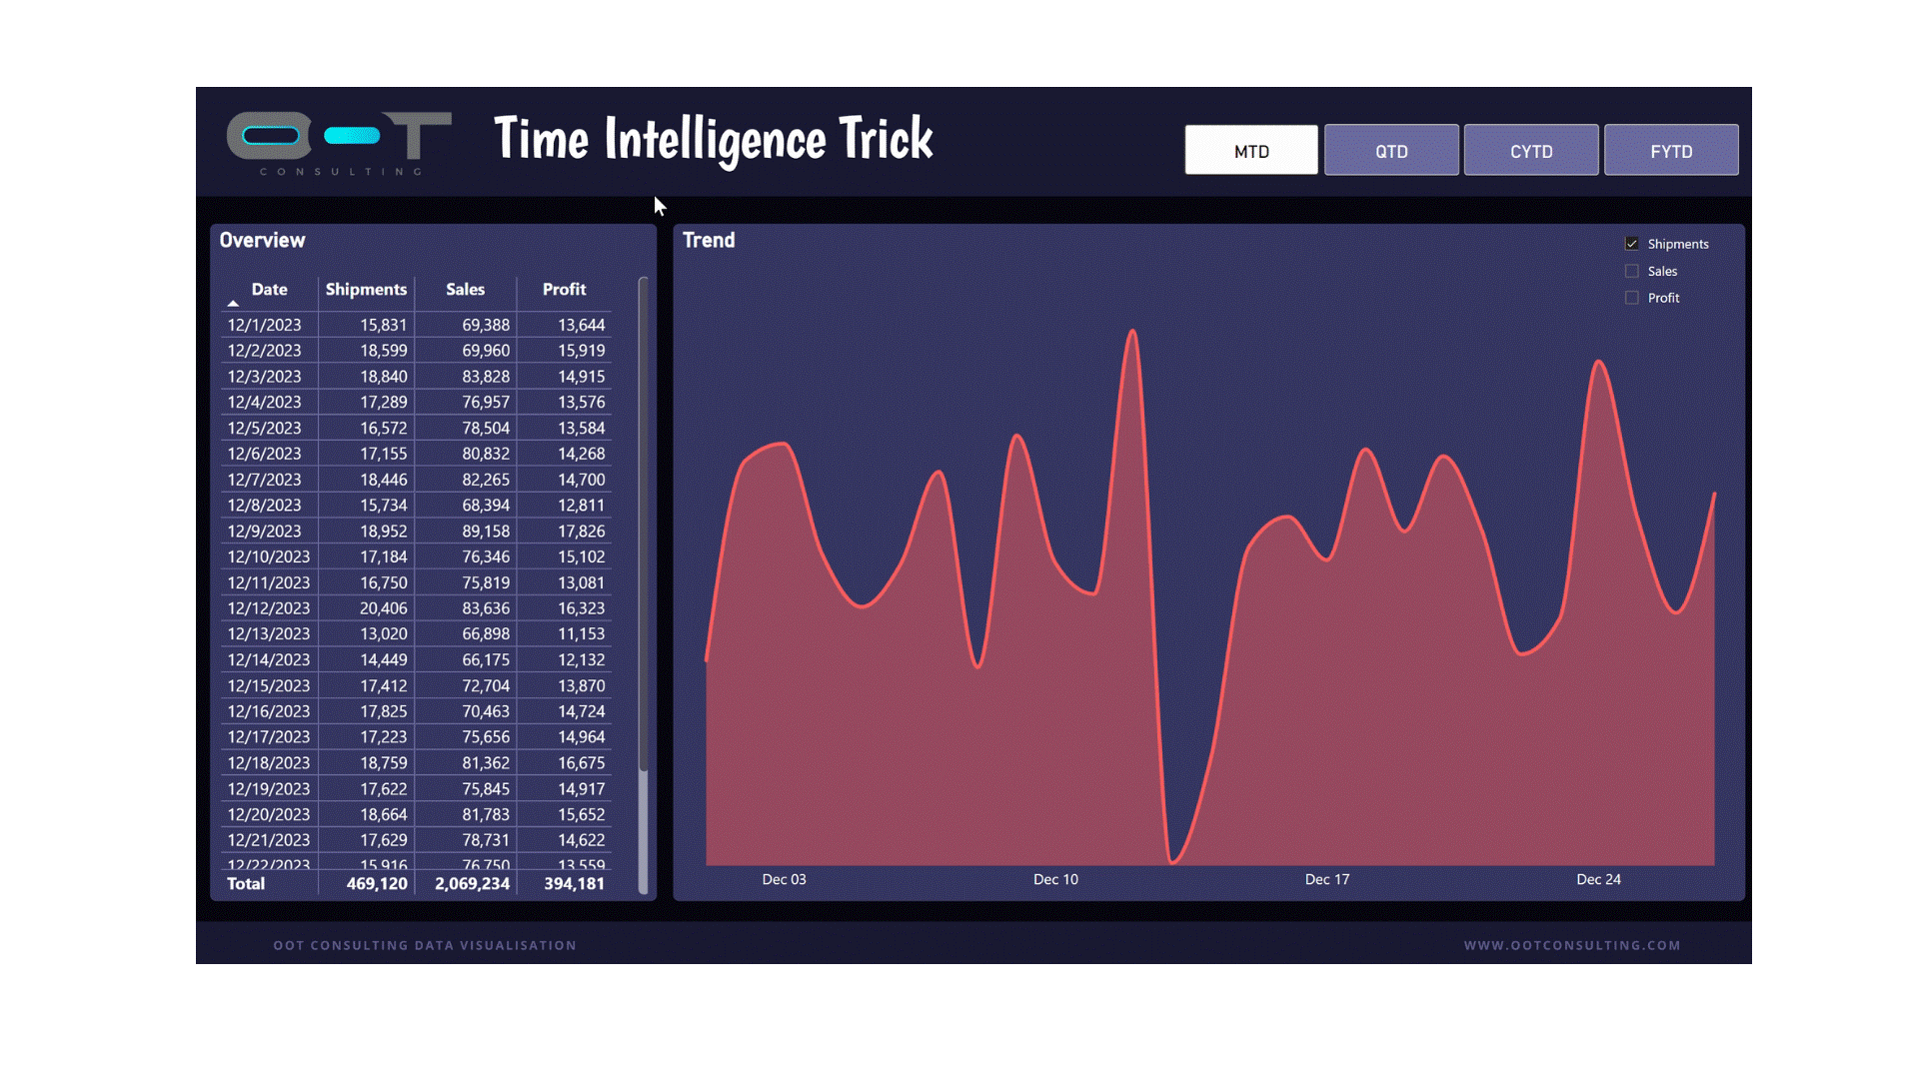
Task: Select the 12/18/2023 date cell
Action: (268, 763)
